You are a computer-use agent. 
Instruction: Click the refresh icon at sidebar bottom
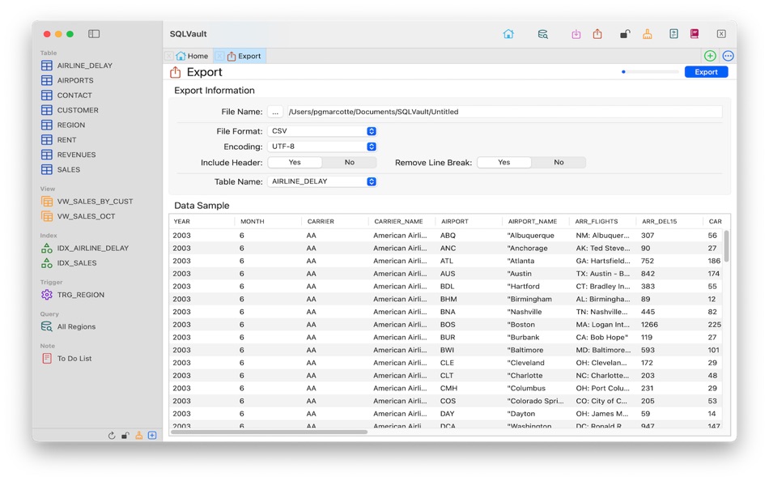[112, 436]
